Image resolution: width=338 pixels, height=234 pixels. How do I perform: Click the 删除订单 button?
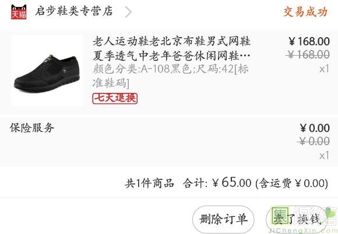223,219
